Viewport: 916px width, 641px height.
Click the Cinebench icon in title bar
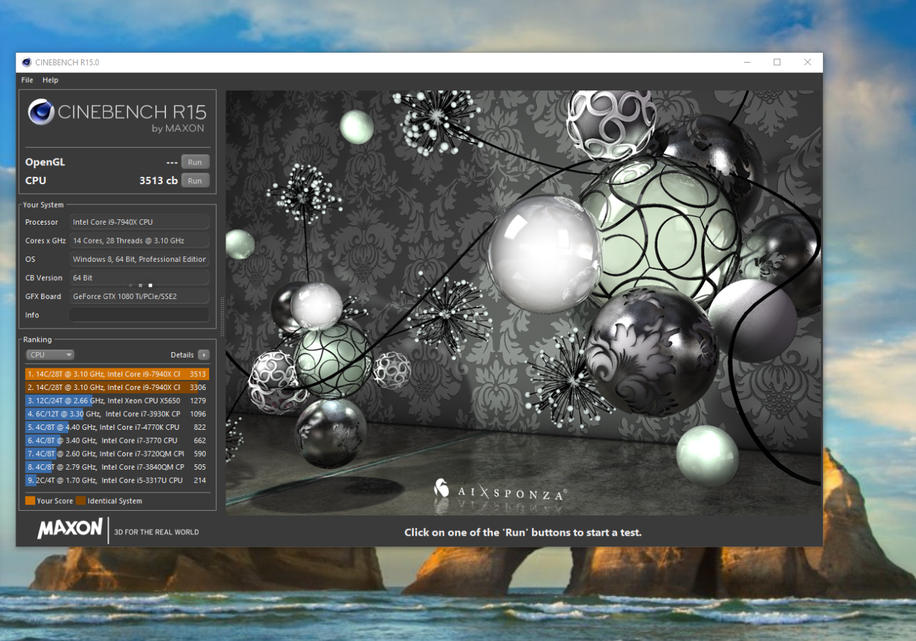tap(26, 62)
